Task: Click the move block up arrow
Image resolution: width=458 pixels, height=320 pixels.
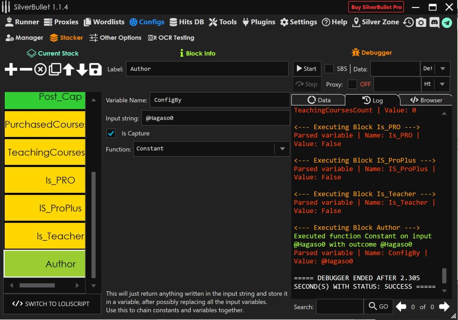Action: (68, 69)
